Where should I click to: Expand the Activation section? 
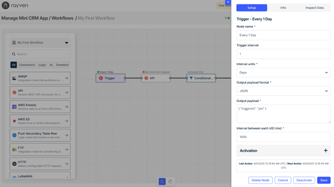[x=325, y=151]
